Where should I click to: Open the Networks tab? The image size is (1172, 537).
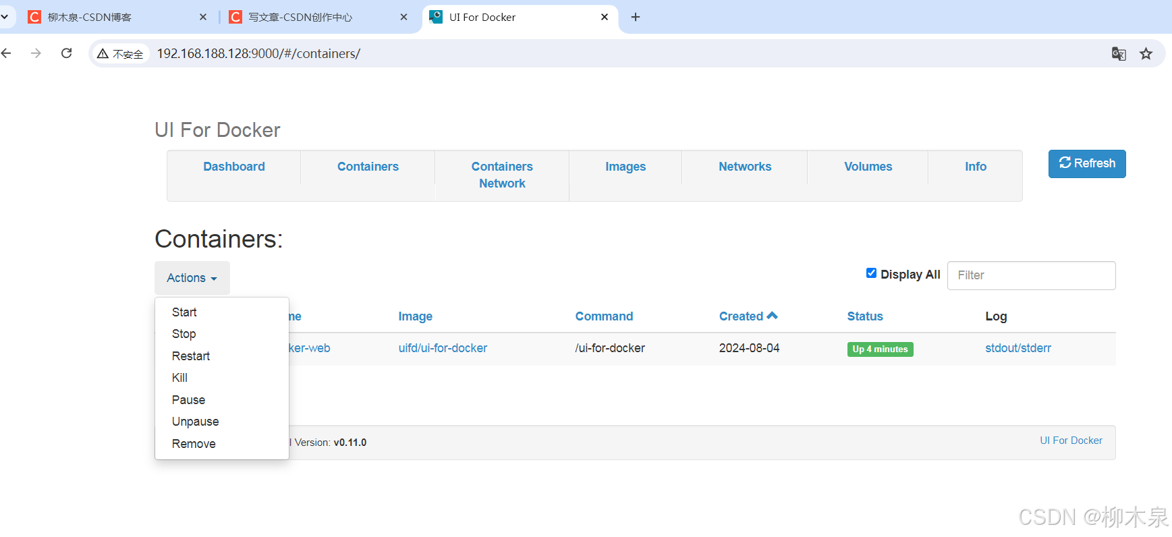click(x=745, y=167)
